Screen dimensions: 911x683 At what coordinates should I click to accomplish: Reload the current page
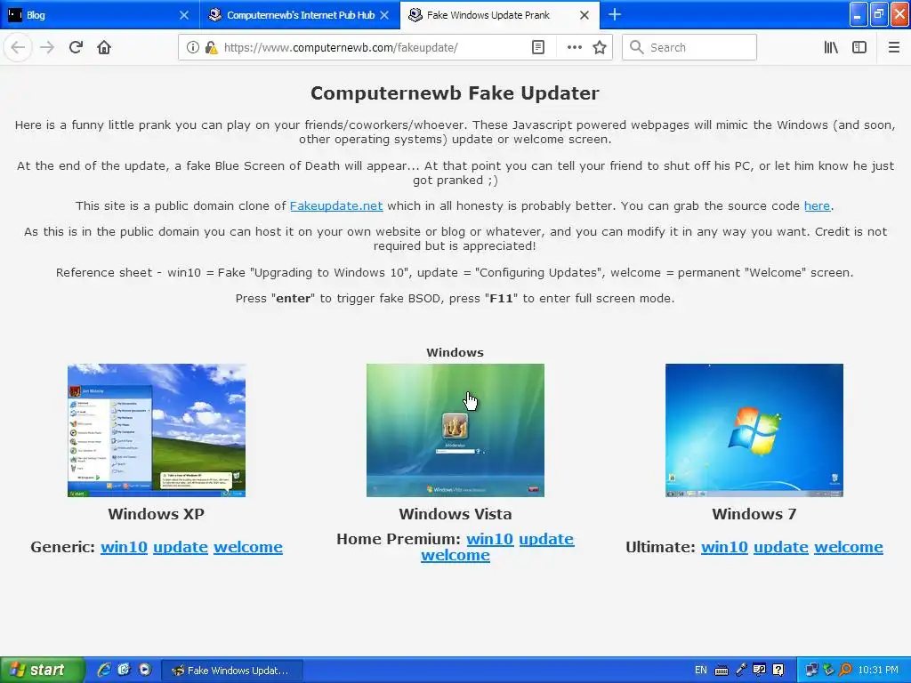click(76, 47)
